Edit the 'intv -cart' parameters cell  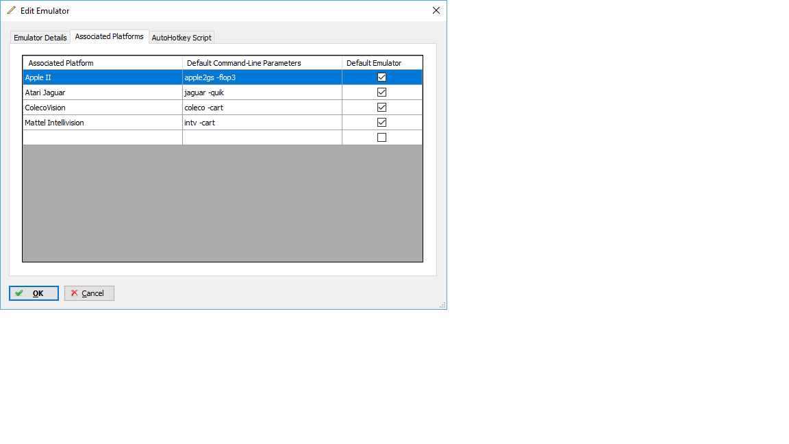click(x=262, y=123)
